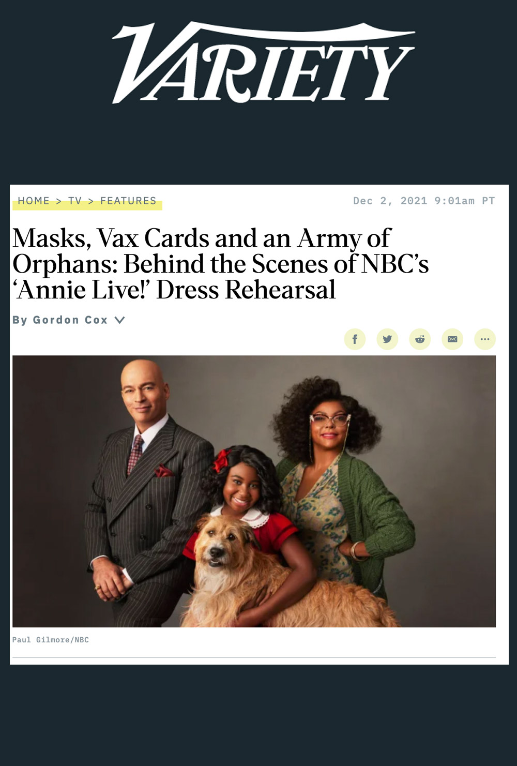Click the horizontal divider below the photo credit
Screen dimensions: 517x766
tap(254, 657)
